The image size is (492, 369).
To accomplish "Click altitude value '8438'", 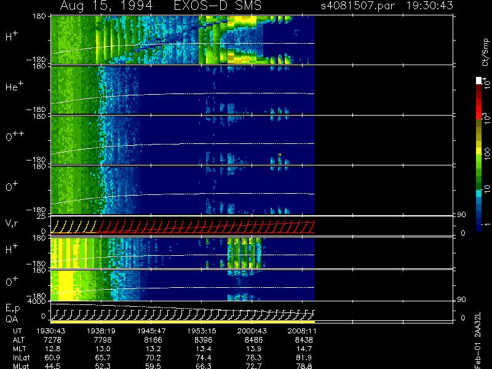I will click(304, 340).
